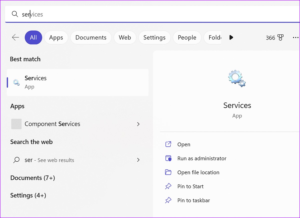Screen dimensions: 300x218
Task: Focus the search box containing 'services'
Action: point(152,14)
